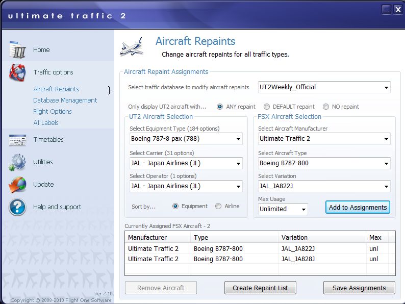Open Help and support
The height and width of the screenshot is (304, 405).
[57, 207]
